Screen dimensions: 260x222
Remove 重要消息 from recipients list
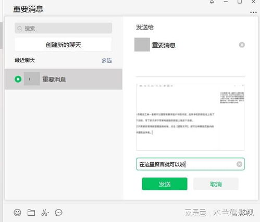click(242, 45)
